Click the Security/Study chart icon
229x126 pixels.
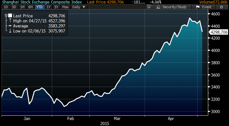159,7
